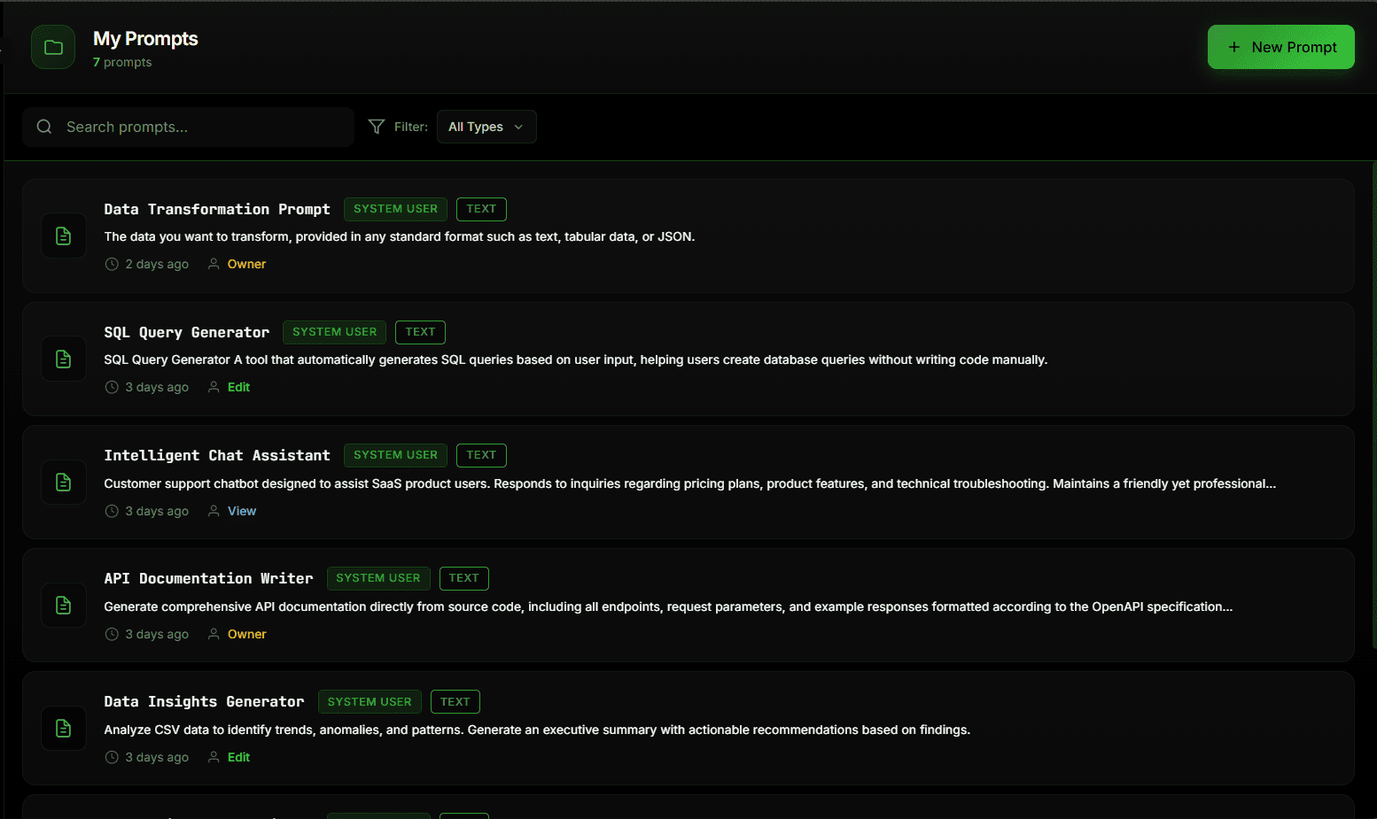Click TEXT badge on SQL Query Generator
This screenshot has height=819, width=1377.
tap(420, 332)
